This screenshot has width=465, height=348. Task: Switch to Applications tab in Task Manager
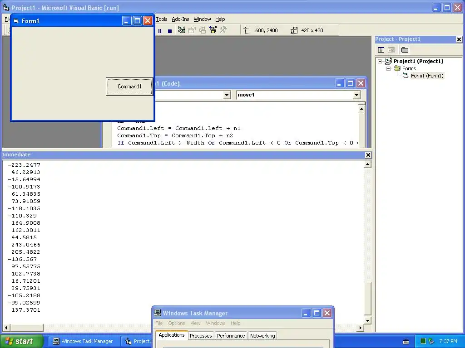(171, 335)
